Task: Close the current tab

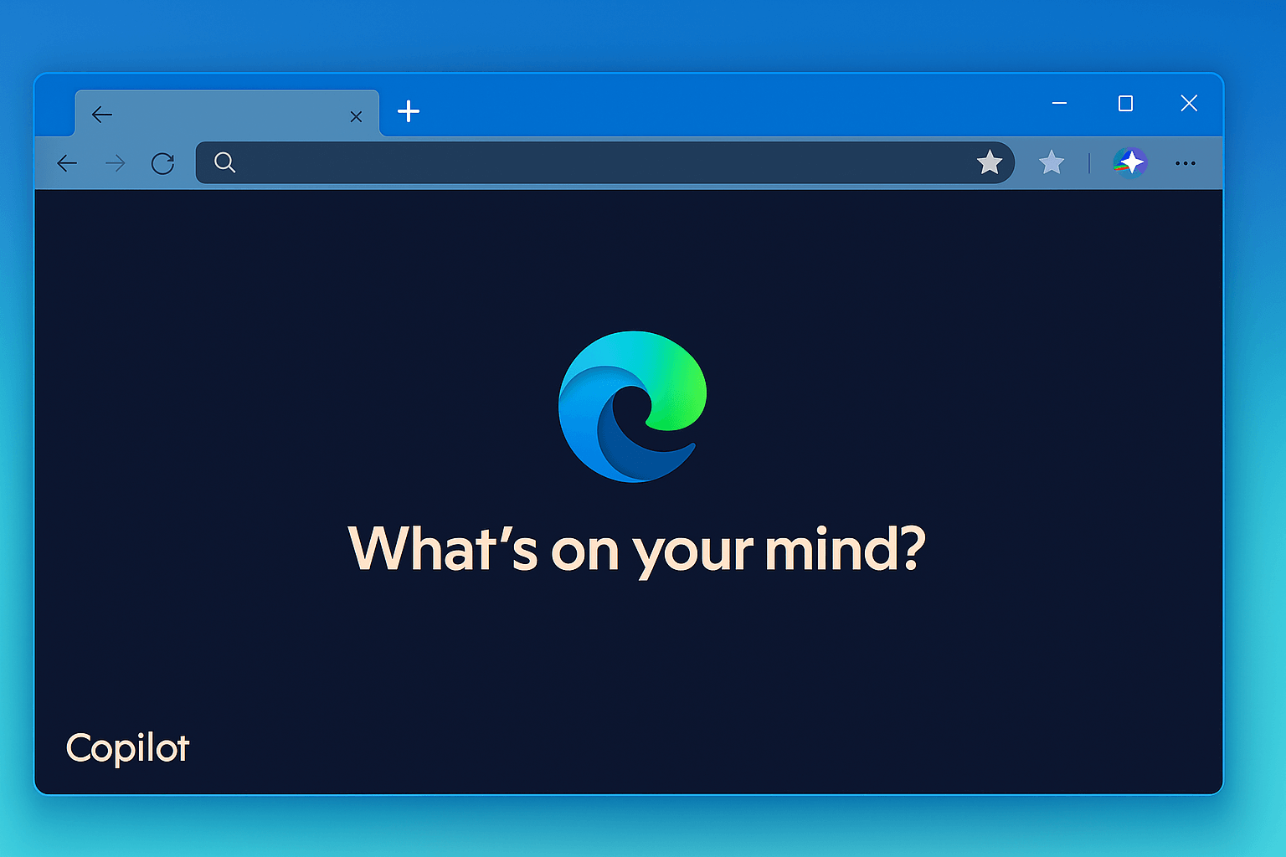Action: (x=355, y=115)
